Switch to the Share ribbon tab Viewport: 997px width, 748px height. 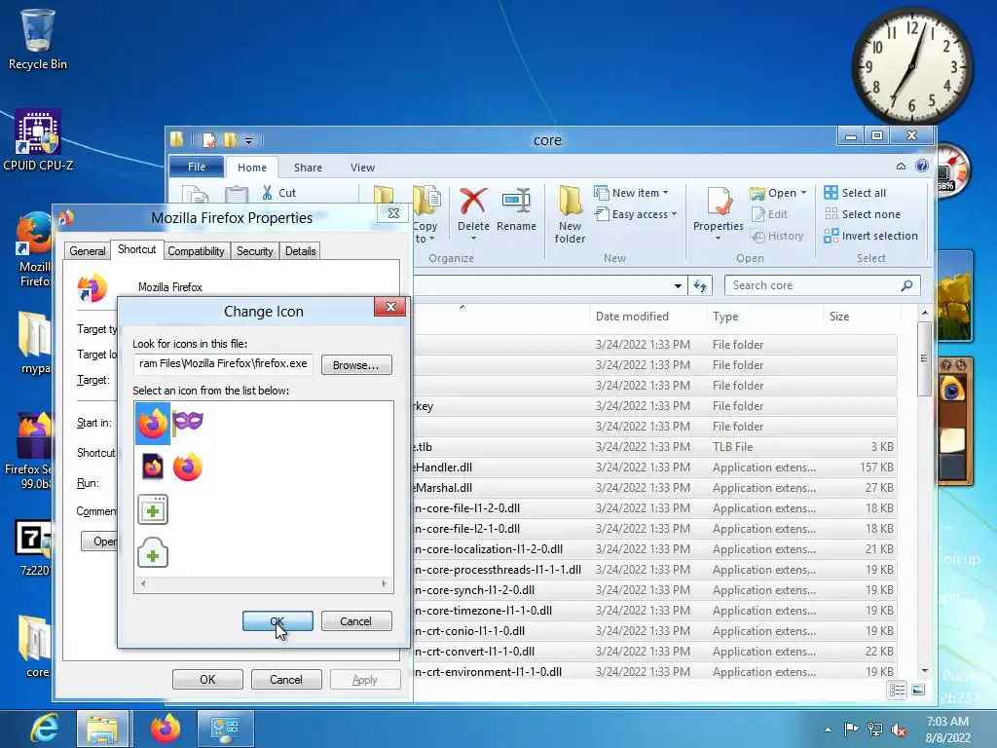click(308, 168)
